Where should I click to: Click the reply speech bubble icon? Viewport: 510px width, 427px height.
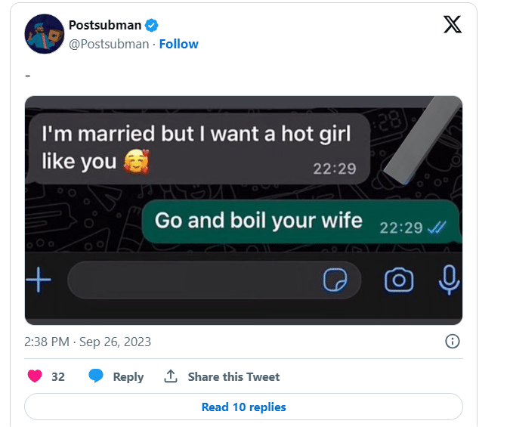96,376
